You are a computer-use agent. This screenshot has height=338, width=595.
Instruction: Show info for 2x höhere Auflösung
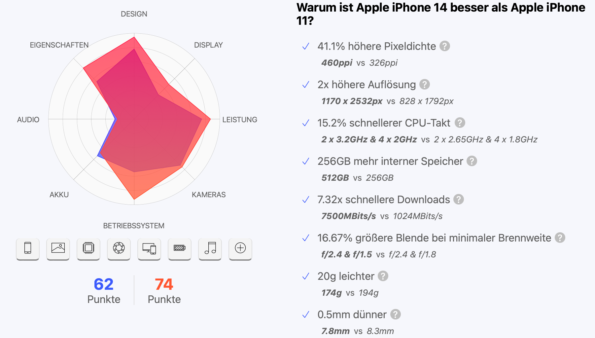point(425,85)
